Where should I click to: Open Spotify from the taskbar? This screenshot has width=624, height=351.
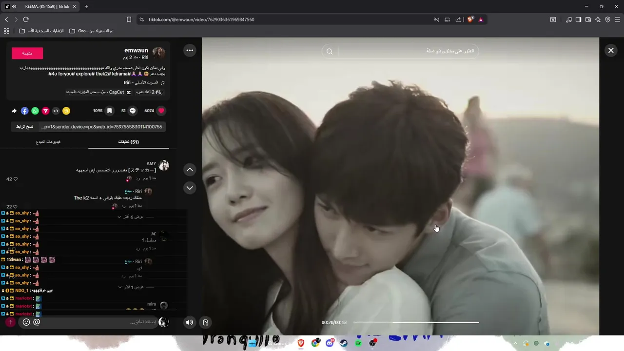[x=358, y=343]
